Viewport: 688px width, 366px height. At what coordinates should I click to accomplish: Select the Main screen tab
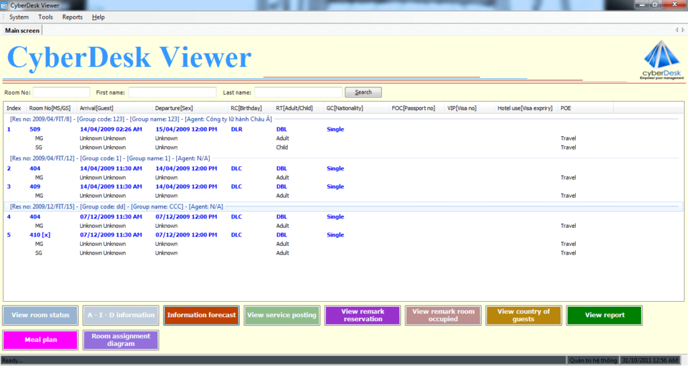[22, 30]
